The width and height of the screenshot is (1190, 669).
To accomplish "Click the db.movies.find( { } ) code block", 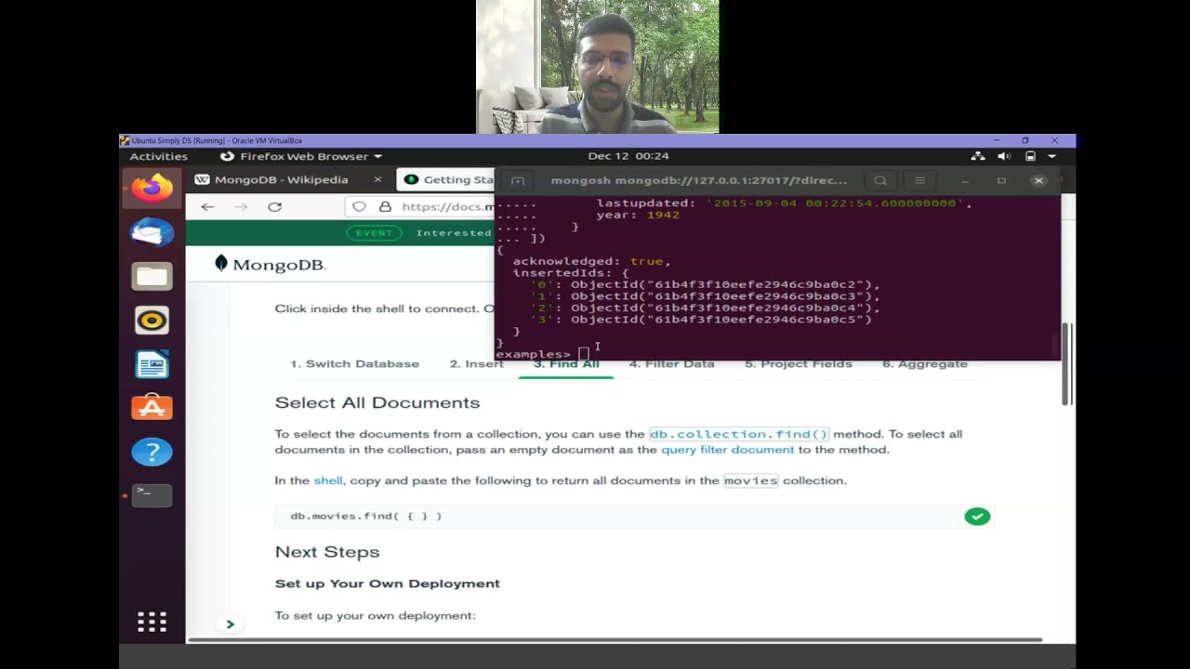I will coord(634,517).
